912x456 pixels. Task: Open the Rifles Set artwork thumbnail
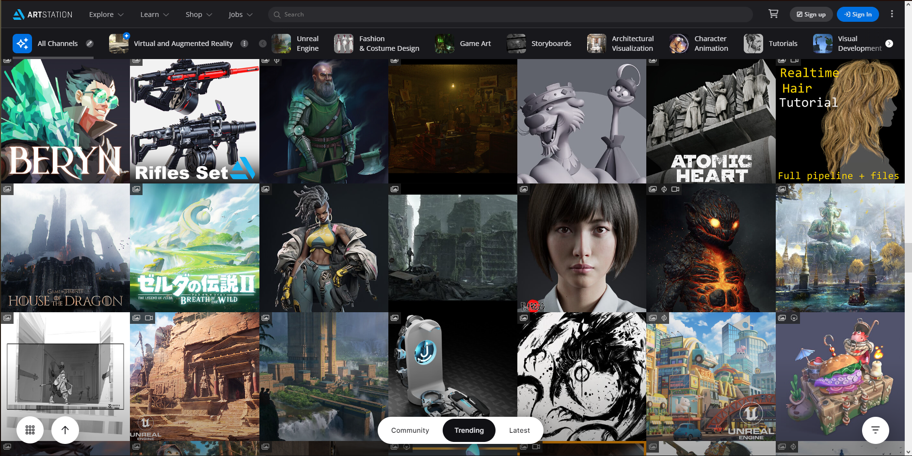pyautogui.click(x=194, y=121)
